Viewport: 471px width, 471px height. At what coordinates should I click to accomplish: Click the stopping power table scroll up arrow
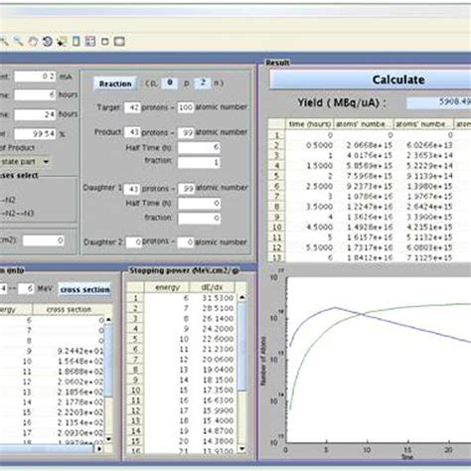point(242,297)
